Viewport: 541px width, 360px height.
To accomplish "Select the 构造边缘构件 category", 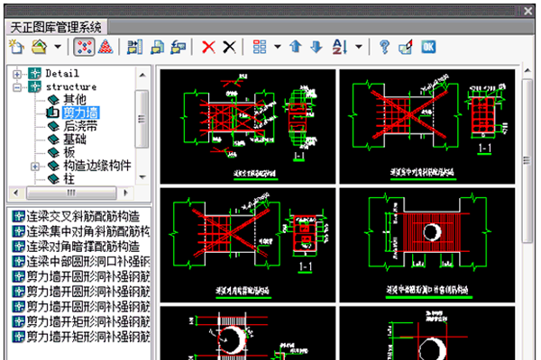I will pos(97,166).
